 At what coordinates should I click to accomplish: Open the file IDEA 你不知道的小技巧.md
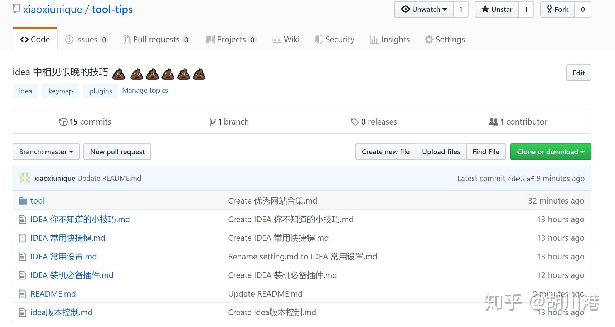click(80, 219)
